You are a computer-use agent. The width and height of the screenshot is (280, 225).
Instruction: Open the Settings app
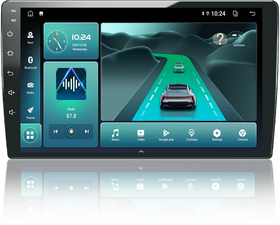[x=217, y=135]
